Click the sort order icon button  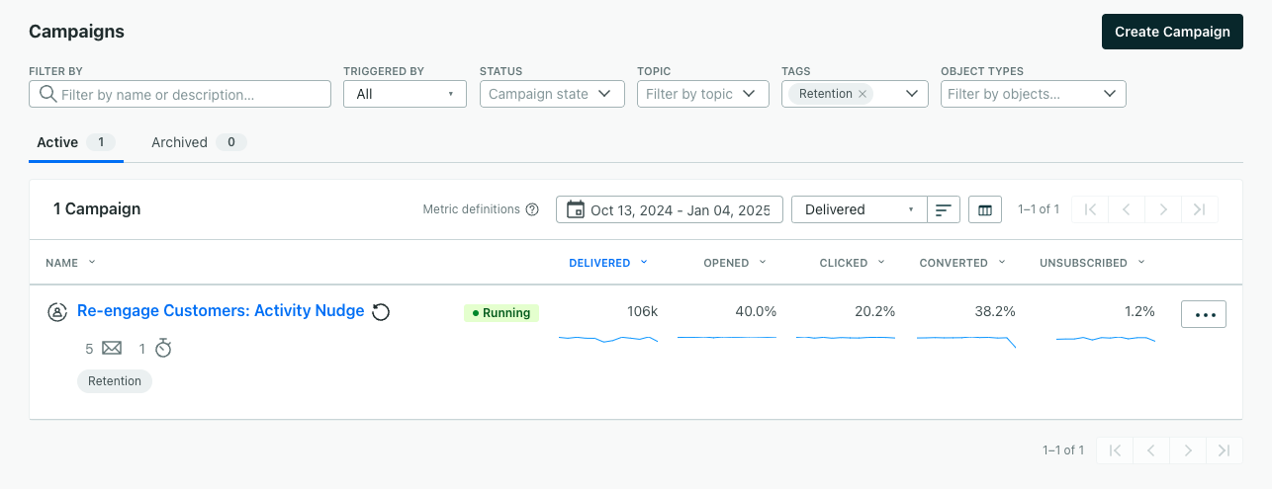[944, 209]
